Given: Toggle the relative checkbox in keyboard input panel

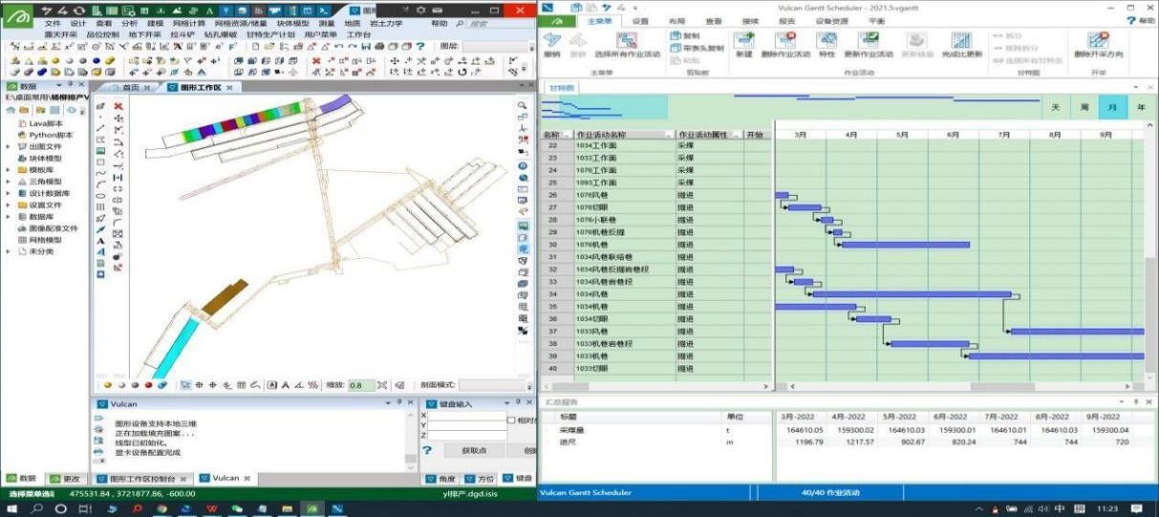Looking at the screenshot, I should (512, 420).
